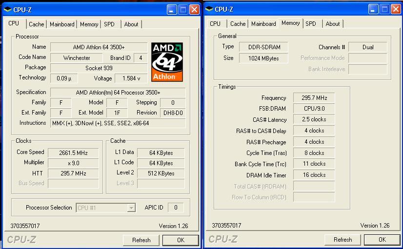Click the Multiplier value x 9.0

73,163
